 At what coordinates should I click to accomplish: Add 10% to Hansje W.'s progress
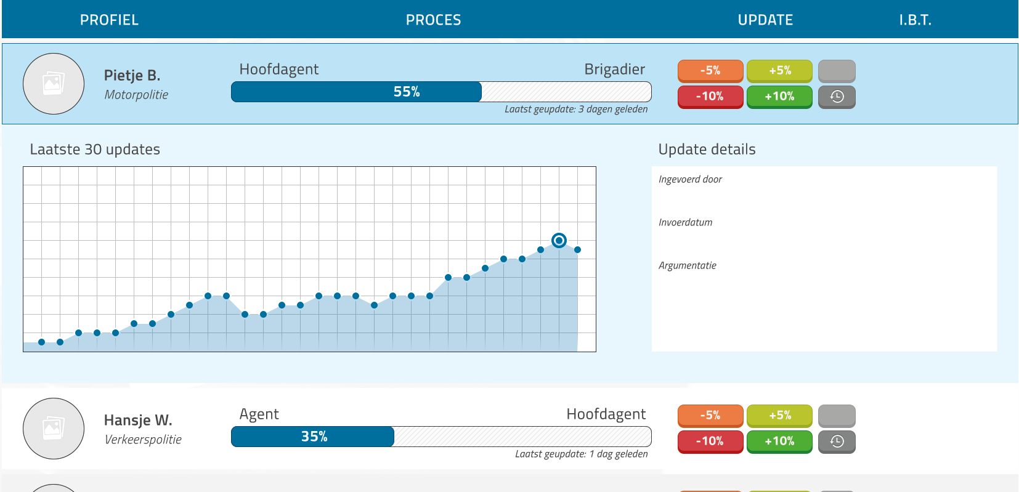click(779, 442)
